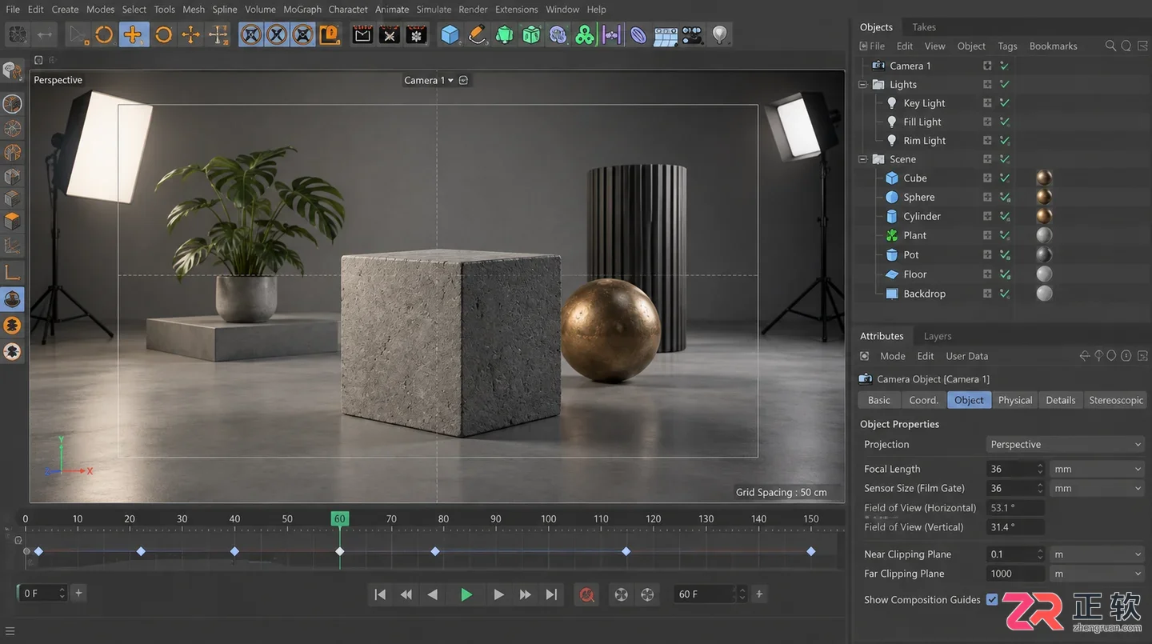Toggle Show Composition Guides checkbox

tap(992, 599)
